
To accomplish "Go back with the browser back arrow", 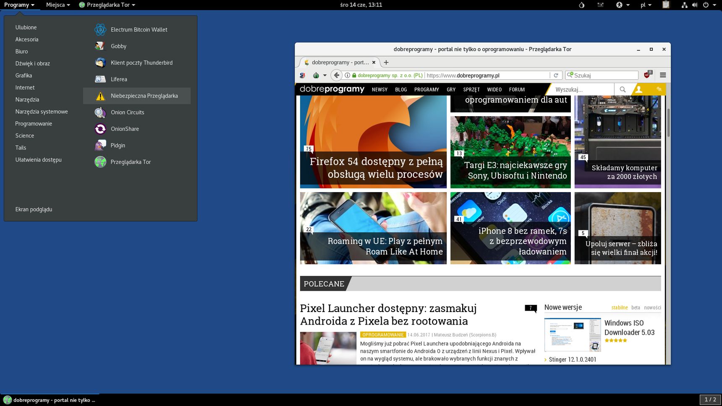I will click(x=336, y=75).
